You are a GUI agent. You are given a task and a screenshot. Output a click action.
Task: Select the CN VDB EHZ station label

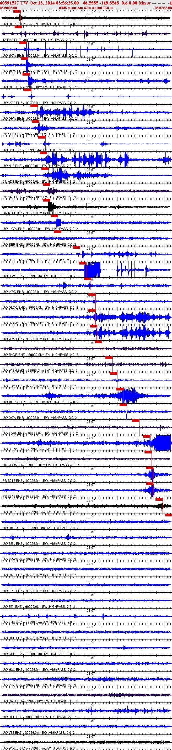(x=39, y=181)
